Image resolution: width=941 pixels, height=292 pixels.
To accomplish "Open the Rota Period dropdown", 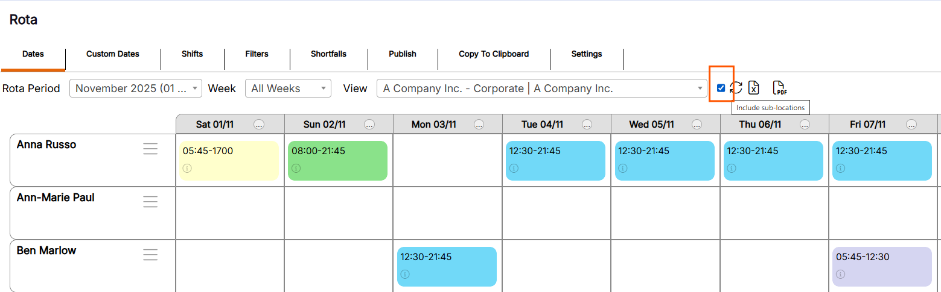I will (136, 89).
